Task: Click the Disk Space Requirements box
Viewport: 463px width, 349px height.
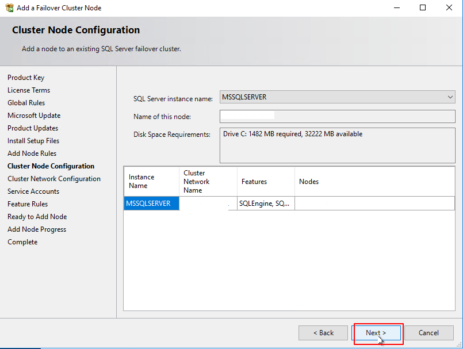Action: (338, 145)
